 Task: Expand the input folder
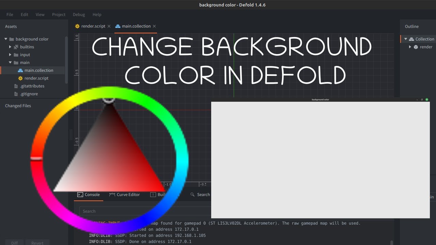(x=10, y=55)
